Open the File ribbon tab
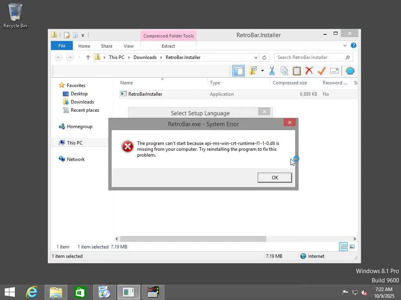 (x=62, y=46)
